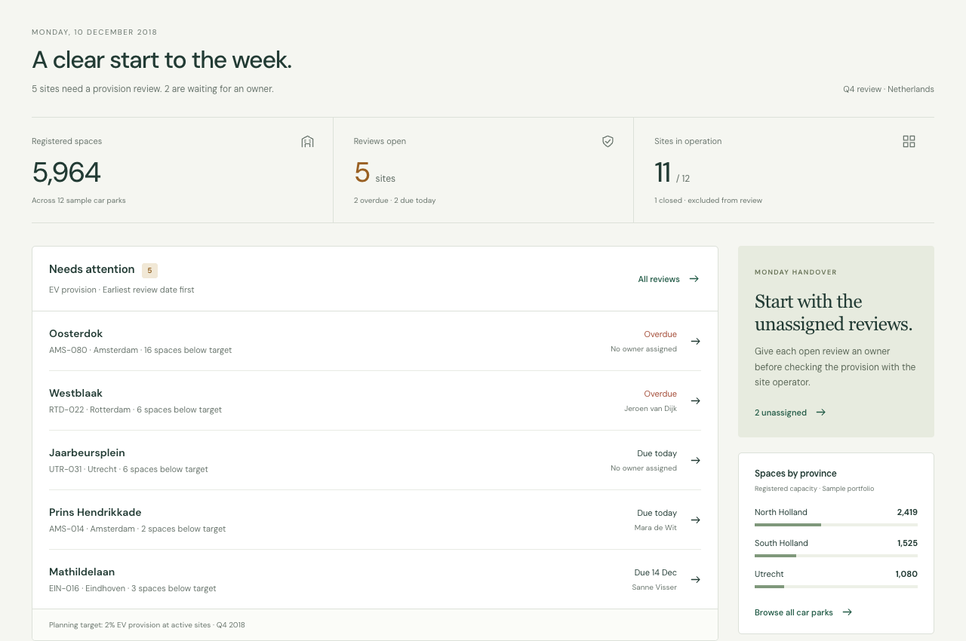This screenshot has height=641, width=966.
Task: Select the Westblaak site name
Action: [x=75, y=393]
